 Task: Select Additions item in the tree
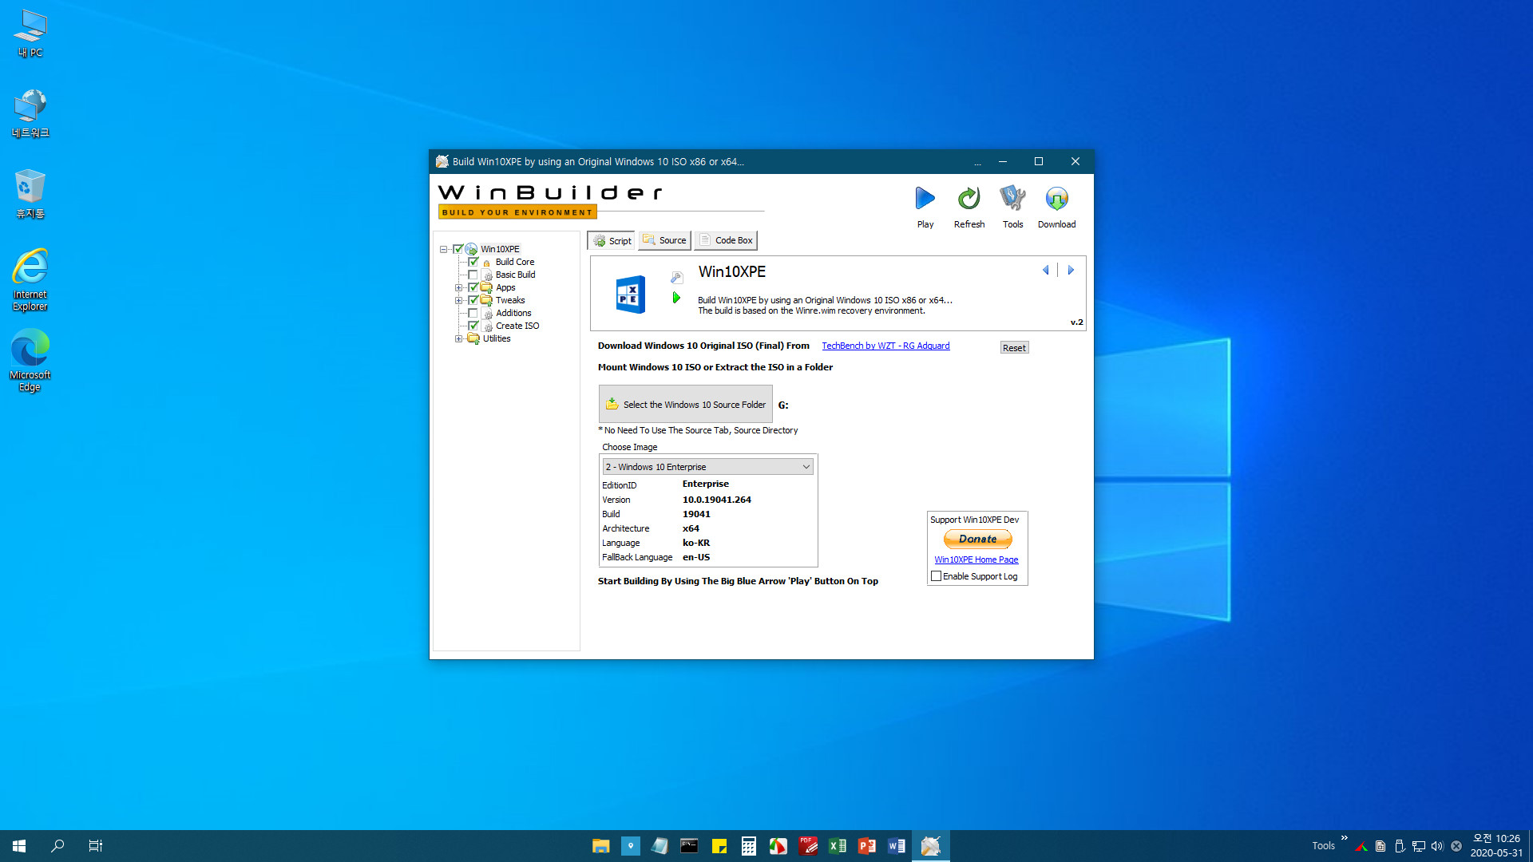(x=513, y=313)
